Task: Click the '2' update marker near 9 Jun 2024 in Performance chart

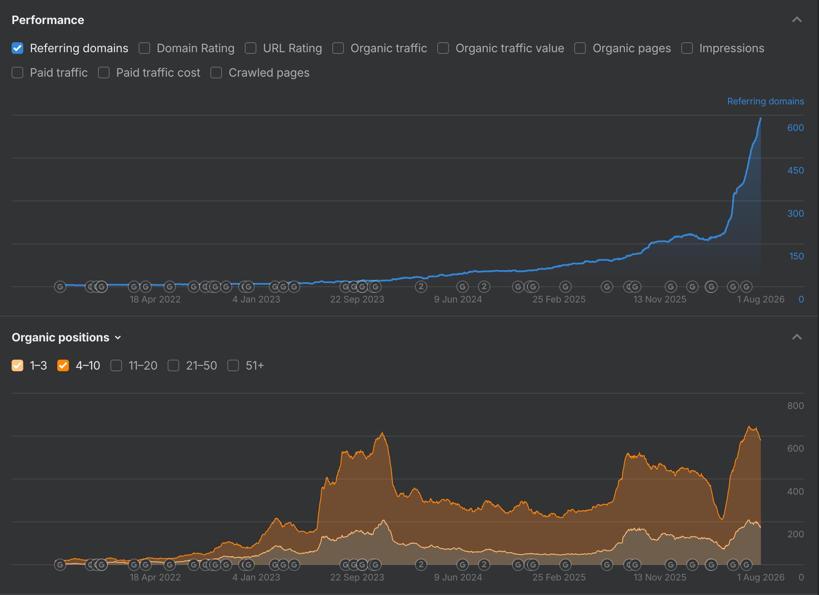Action: point(484,286)
